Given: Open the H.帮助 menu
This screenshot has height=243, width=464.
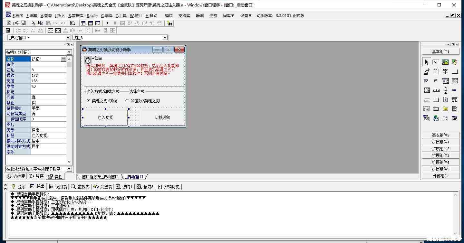Looking at the screenshot, I should coord(151,15).
